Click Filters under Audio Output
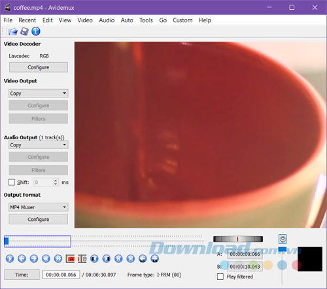The width and height of the screenshot is (327, 289). tap(39, 170)
